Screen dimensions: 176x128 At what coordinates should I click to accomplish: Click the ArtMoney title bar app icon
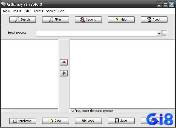4,4
